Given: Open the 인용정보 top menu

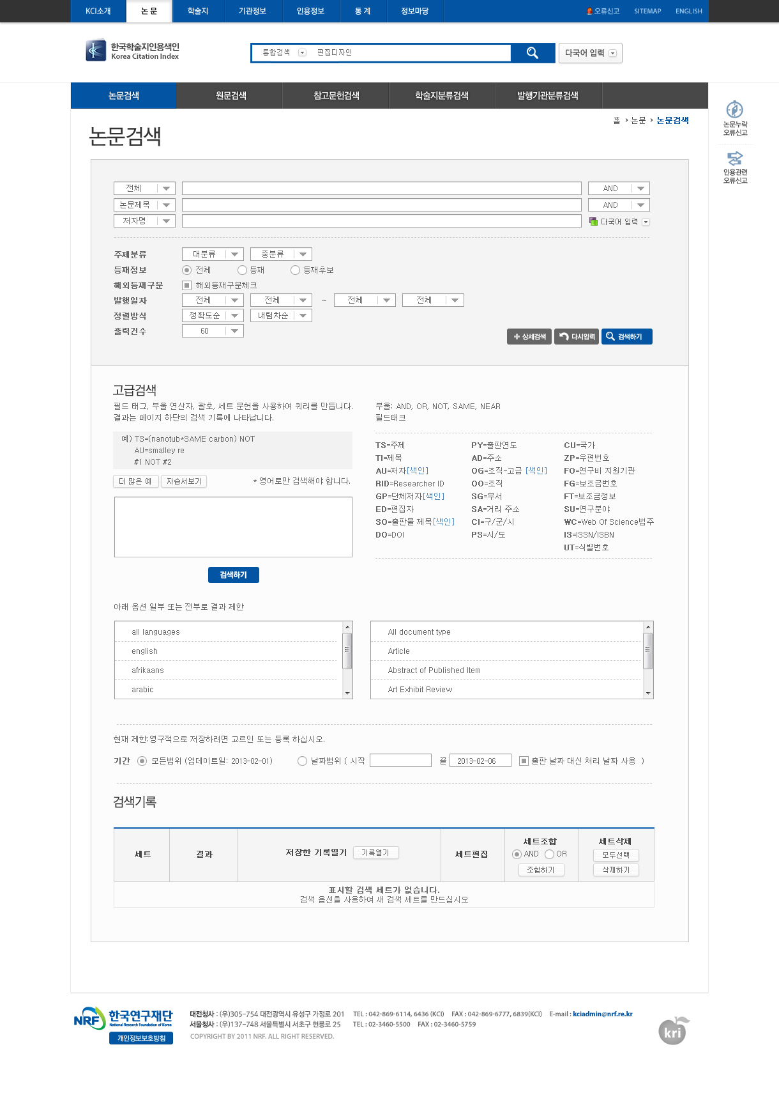Looking at the screenshot, I should pos(310,11).
